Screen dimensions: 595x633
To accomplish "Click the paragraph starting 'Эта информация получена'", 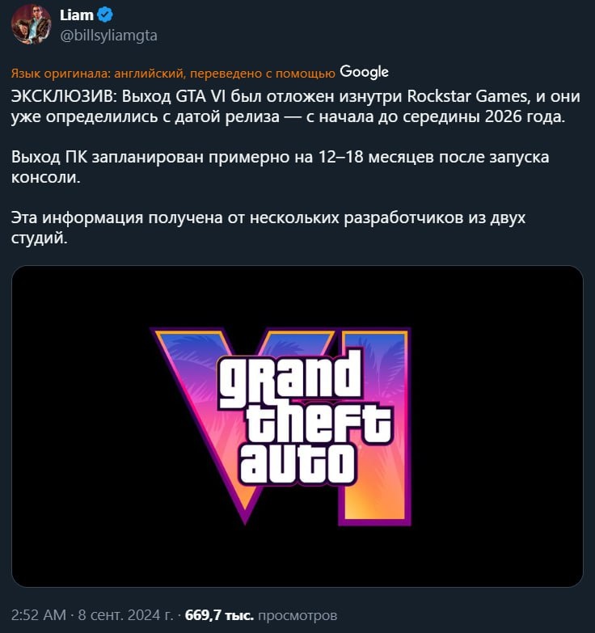I will tap(268, 228).
